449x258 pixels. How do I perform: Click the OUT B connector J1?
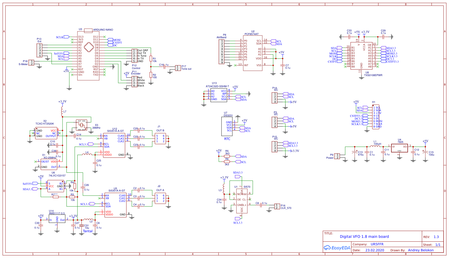pos(160,138)
